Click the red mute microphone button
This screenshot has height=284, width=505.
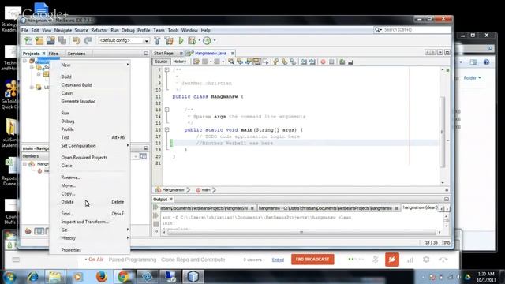[392, 260]
